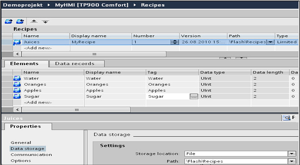Click the panel collapse up arrow below Recipes table
The width and height of the screenshot is (300, 165).
(x=225, y=58)
